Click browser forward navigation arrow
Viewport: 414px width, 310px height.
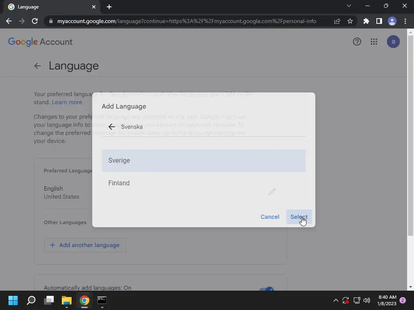(22, 21)
